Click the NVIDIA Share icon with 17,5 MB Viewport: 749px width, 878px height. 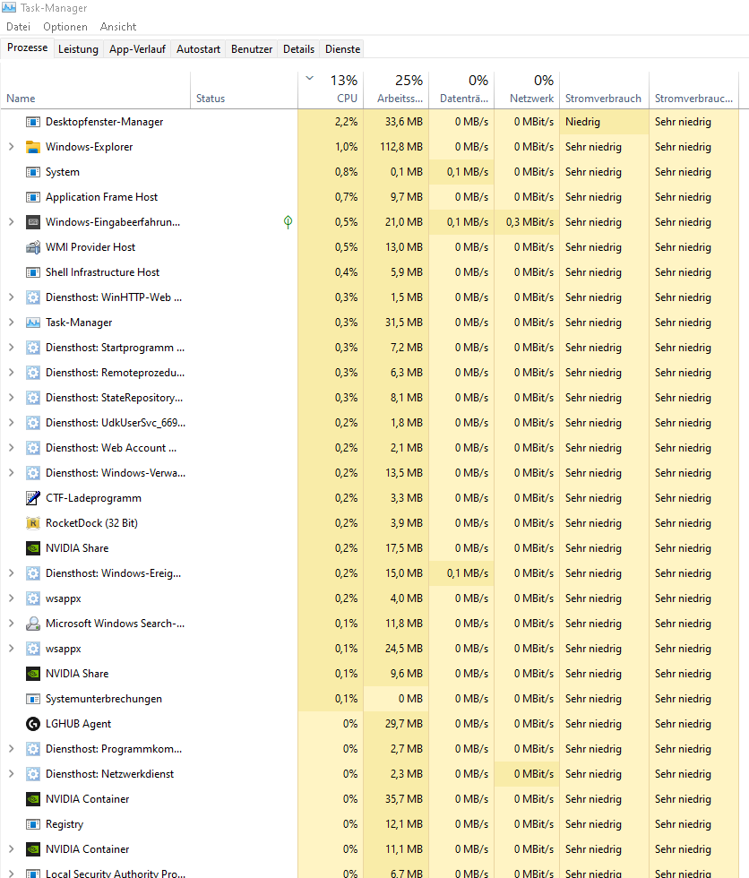coord(33,548)
